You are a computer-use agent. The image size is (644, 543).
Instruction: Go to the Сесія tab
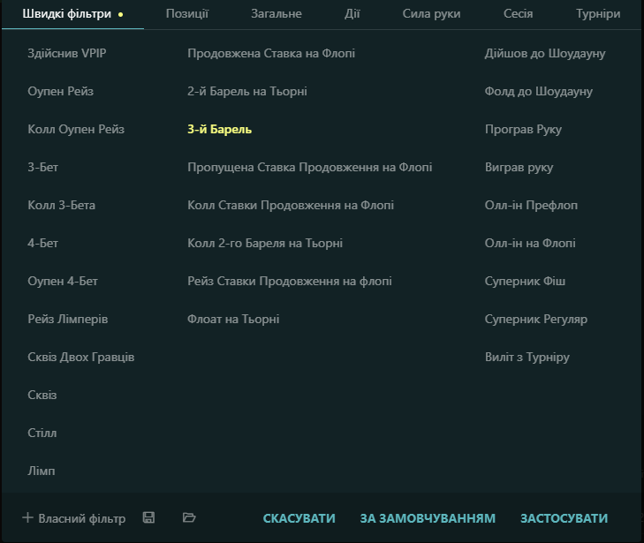tap(519, 14)
